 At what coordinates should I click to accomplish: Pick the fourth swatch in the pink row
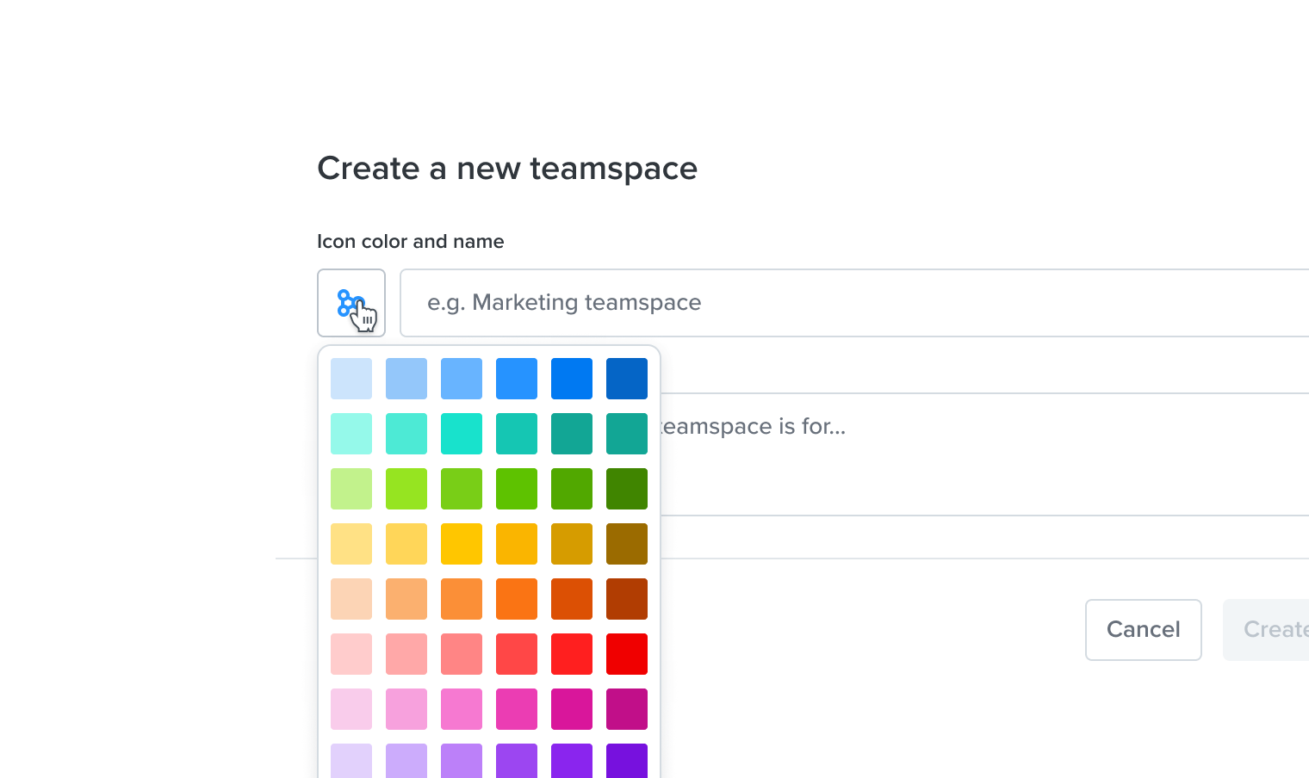[517, 709]
